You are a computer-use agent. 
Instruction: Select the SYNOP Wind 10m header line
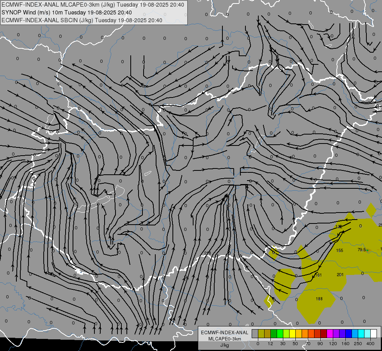click(67, 12)
